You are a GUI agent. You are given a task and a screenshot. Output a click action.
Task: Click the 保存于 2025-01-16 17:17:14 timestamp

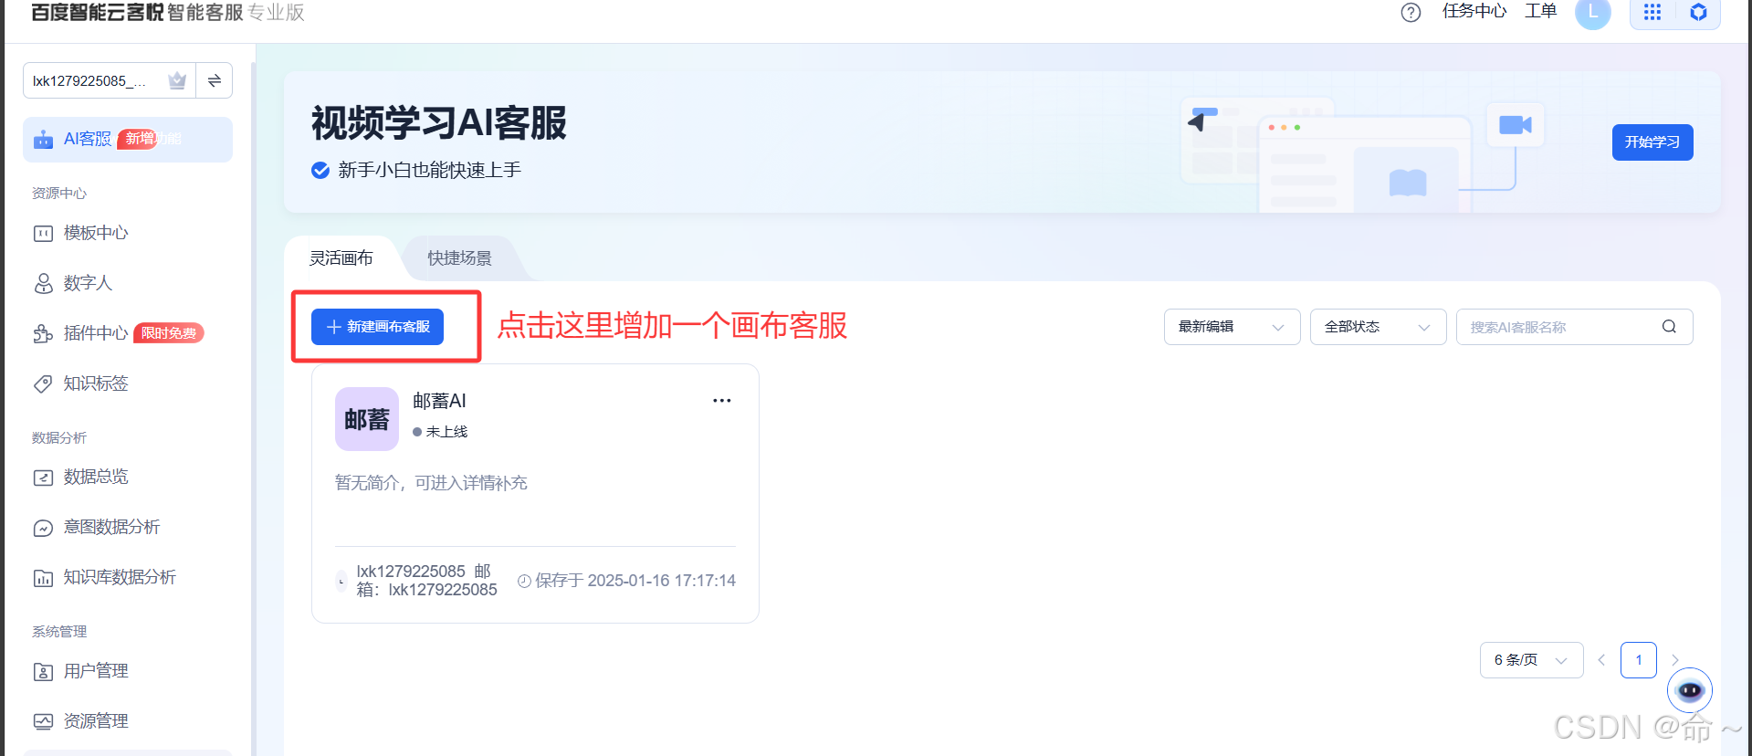[626, 581]
